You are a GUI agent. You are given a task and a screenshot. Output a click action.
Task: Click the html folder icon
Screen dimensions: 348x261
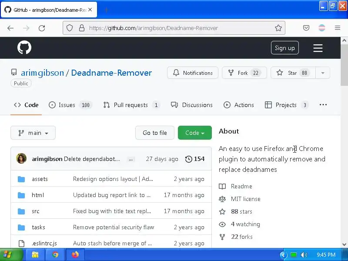[x=21, y=195]
